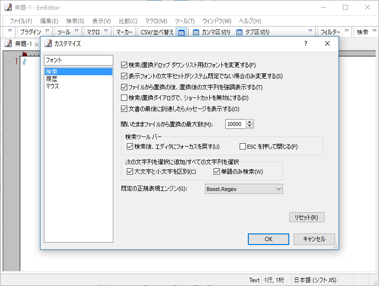Select マウス in the category list
The width and height of the screenshot is (379, 286).
click(x=79, y=86)
